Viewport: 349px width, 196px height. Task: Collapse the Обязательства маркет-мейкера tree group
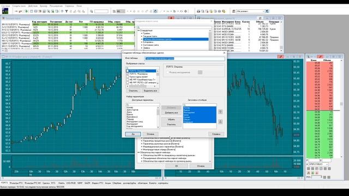coord(139,152)
